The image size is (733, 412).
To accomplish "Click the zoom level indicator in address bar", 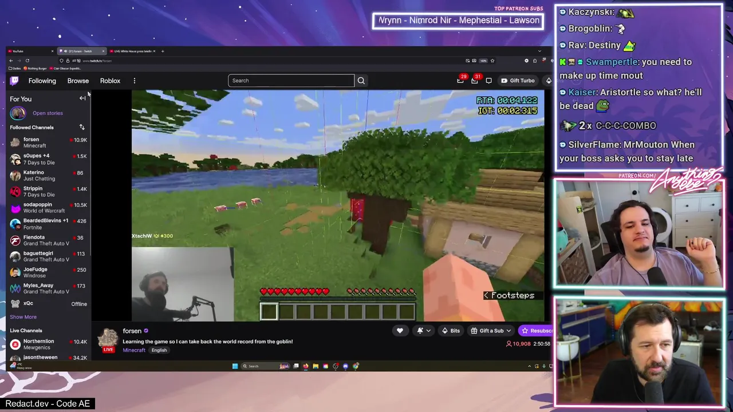I will 483,61.
